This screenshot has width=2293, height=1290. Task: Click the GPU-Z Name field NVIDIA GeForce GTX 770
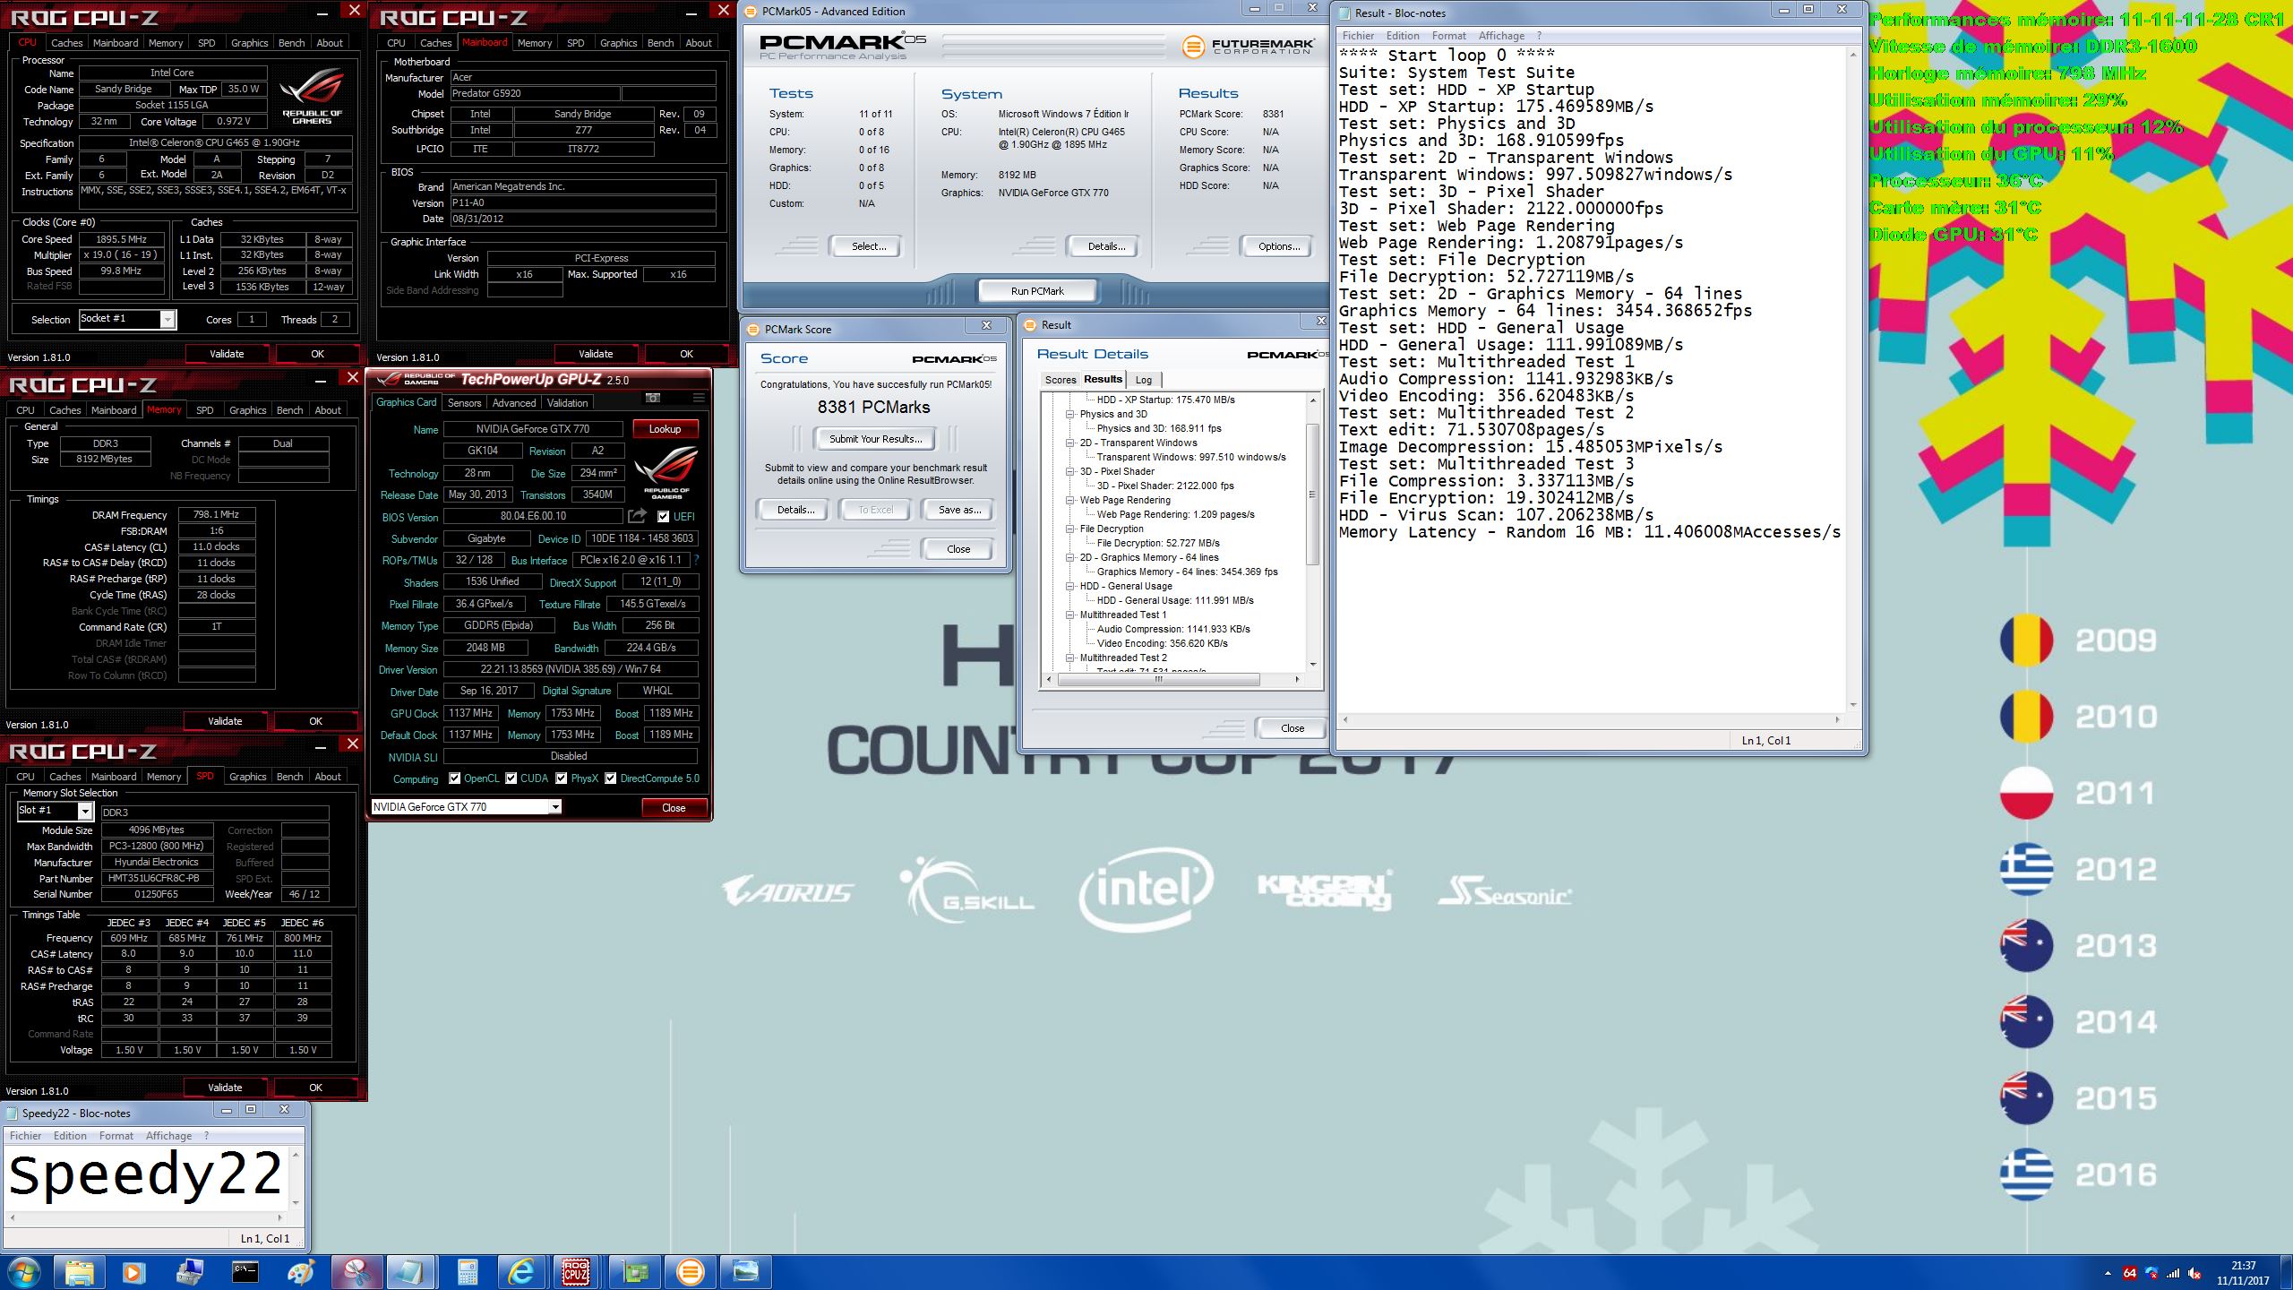coord(533,429)
